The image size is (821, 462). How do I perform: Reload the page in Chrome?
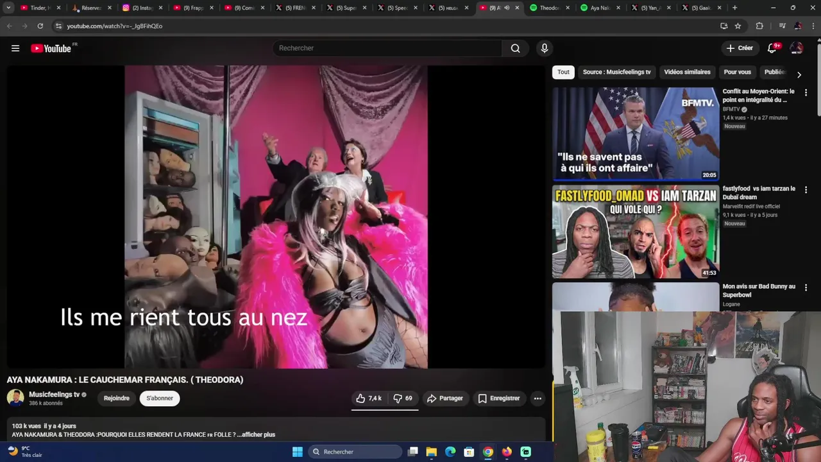[x=40, y=26]
